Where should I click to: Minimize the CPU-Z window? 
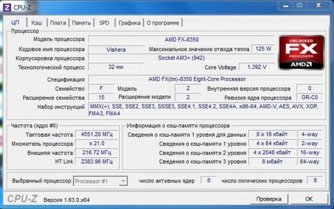tap(286, 6)
